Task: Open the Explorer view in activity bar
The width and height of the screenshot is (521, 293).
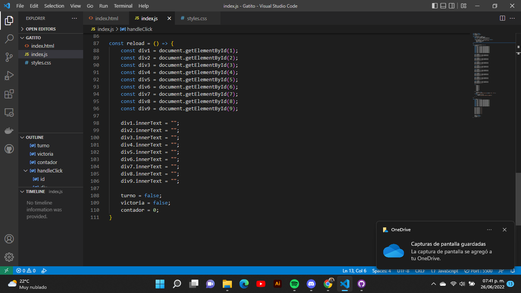Action: point(9,21)
